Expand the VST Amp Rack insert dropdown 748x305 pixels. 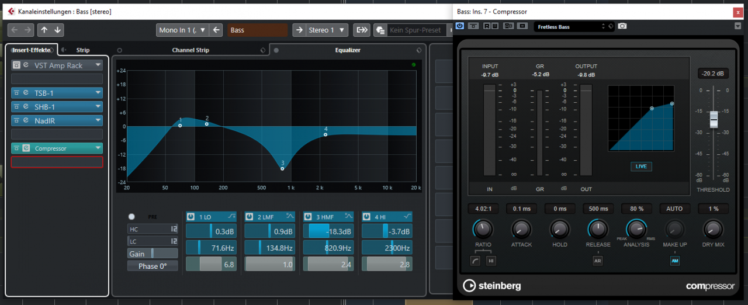(x=98, y=65)
